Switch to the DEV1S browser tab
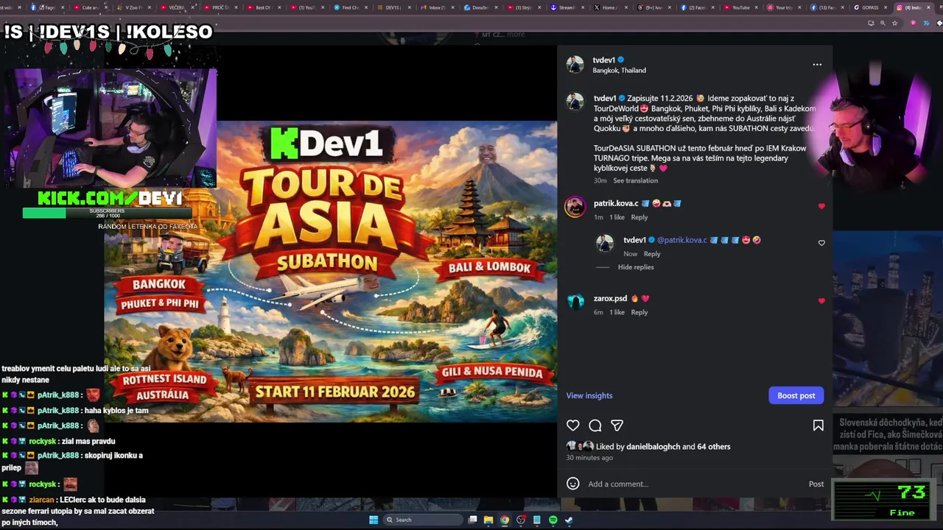The width and height of the screenshot is (943, 530). pos(393,7)
